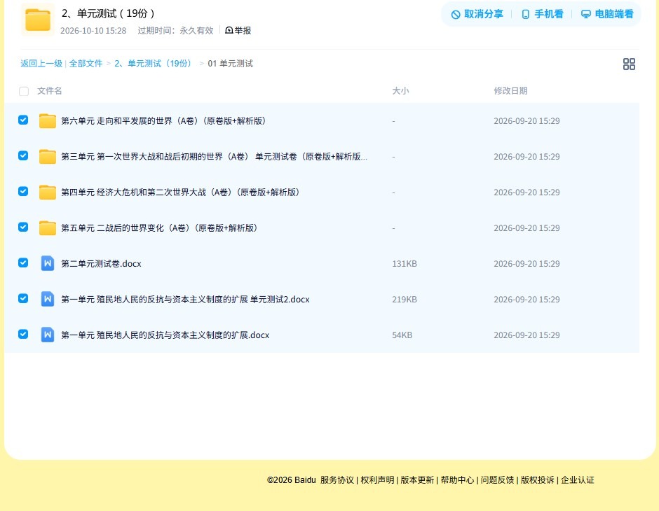The image size is (659, 511).
Task: Uncheck the 第二单元测试卷.docx checkbox
Action: click(x=23, y=262)
